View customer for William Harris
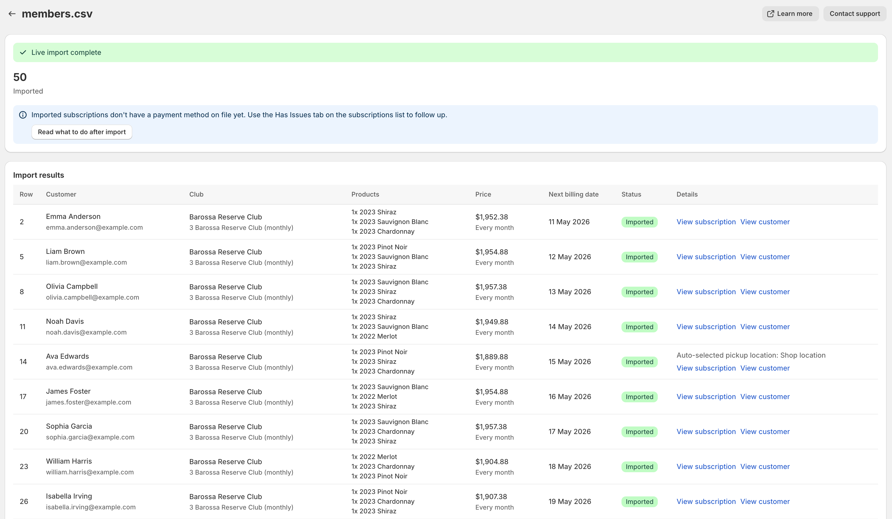The image size is (892, 519). click(x=765, y=467)
